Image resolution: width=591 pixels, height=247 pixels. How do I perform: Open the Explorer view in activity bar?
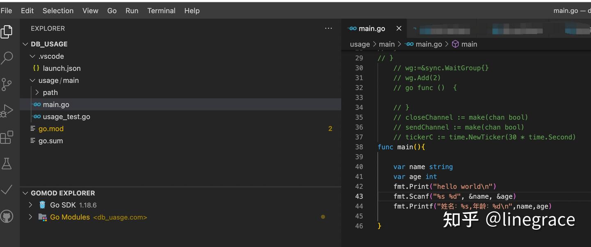[7, 32]
